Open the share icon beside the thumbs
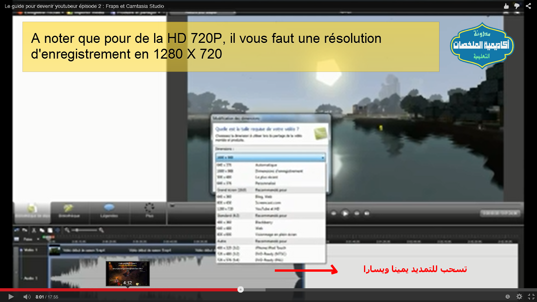The width and height of the screenshot is (537, 302). pyautogui.click(x=528, y=6)
